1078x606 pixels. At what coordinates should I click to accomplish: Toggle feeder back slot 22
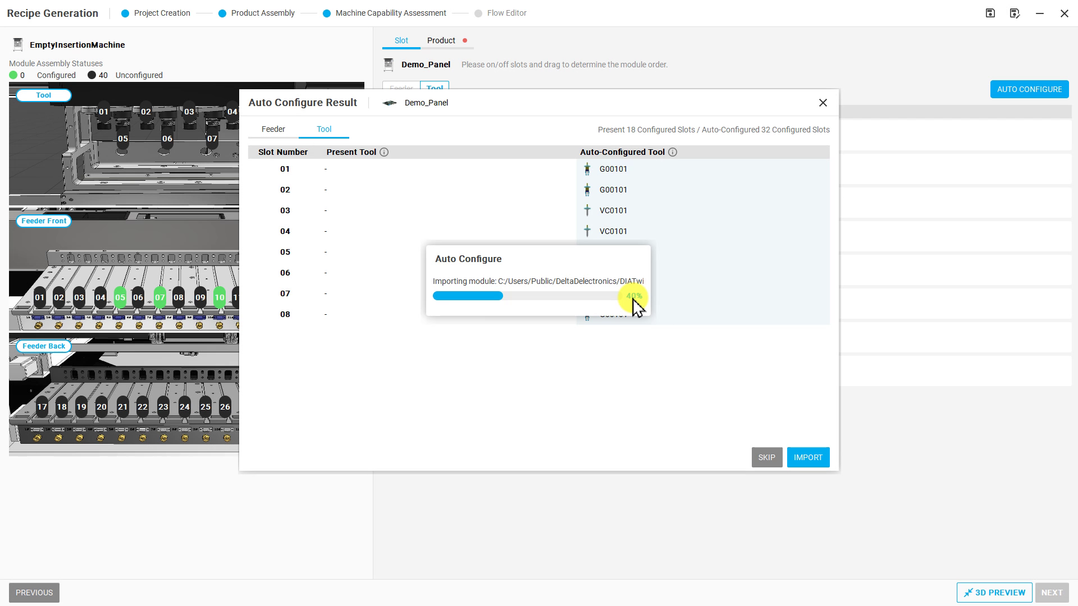point(143,407)
